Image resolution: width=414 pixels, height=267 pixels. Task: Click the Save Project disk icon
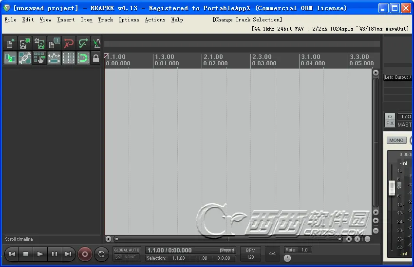(39, 43)
